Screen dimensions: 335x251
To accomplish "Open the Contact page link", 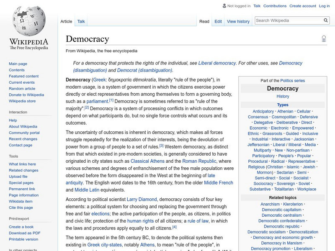I will click(x=21, y=145).
